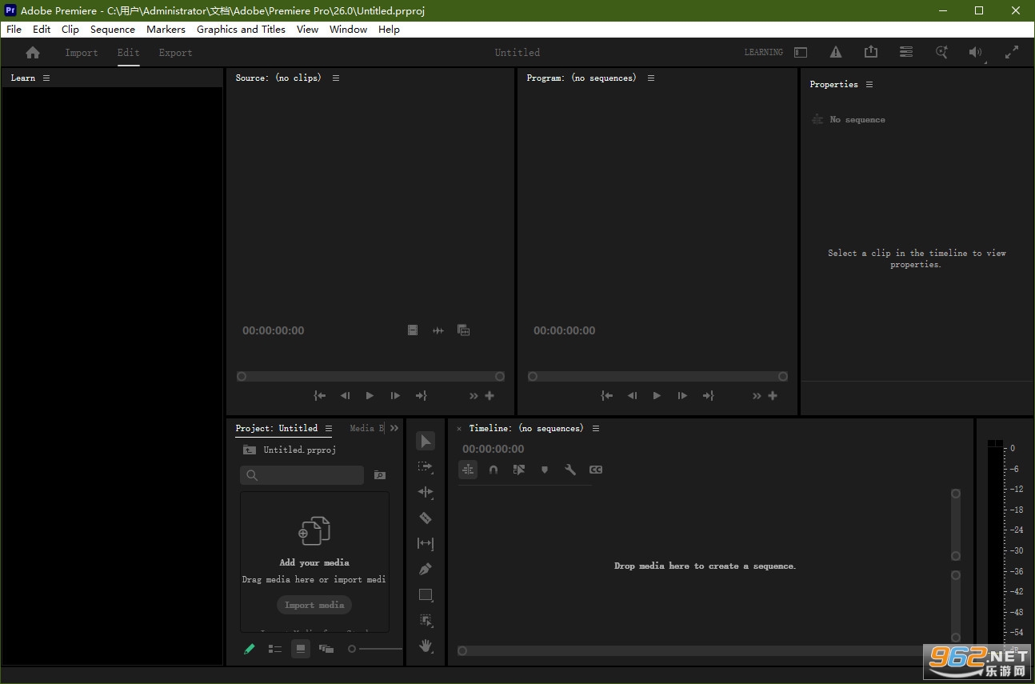Expand Source monitor extra buttons chevron
Viewport: 1035px width, 684px height.
(474, 396)
